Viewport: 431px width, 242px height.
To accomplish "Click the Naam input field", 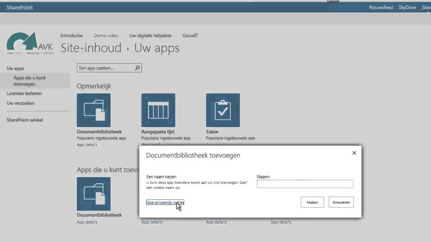I will (305, 184).
